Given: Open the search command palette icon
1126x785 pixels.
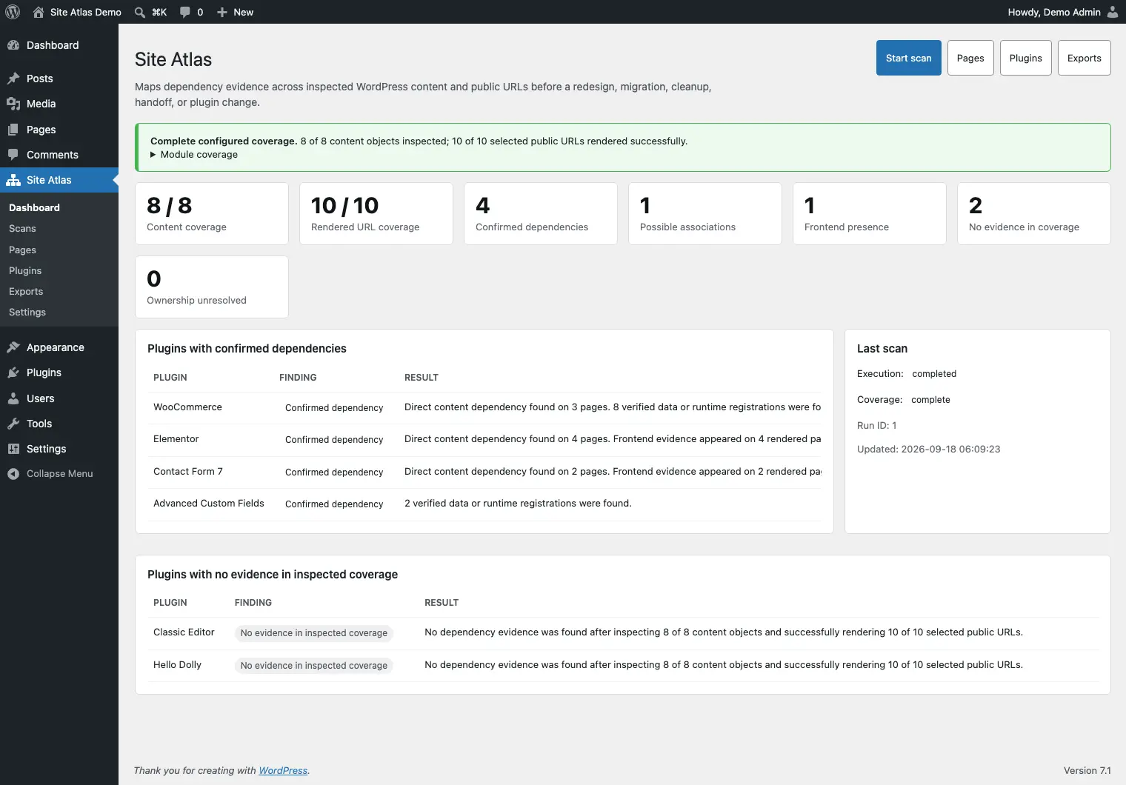Looking at the screenshot, I should [140, 12].
